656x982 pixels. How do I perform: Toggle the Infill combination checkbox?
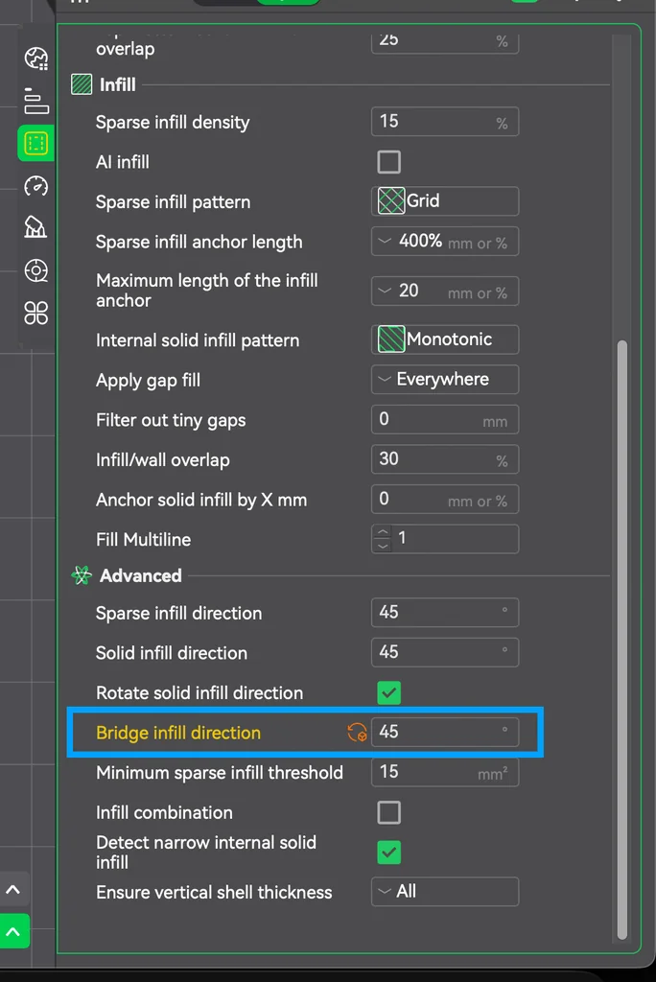(388, 812)
